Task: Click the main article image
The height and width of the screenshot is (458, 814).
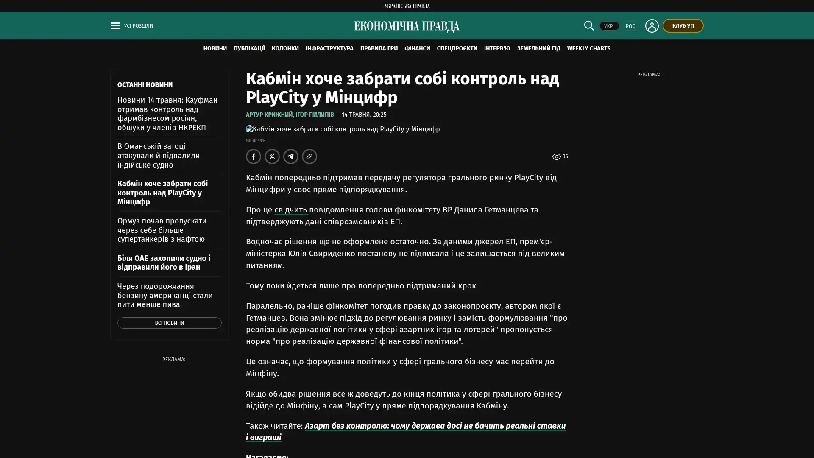Action: (343, 129)
